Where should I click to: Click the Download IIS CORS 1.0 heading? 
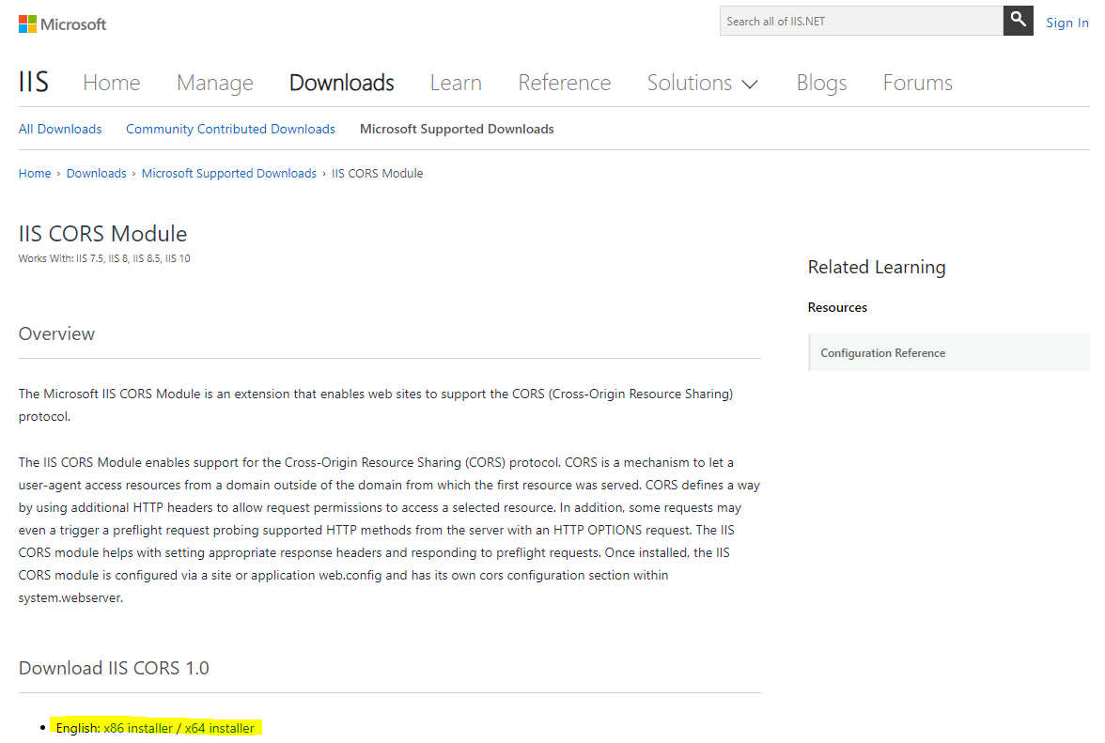coord(114,668)
